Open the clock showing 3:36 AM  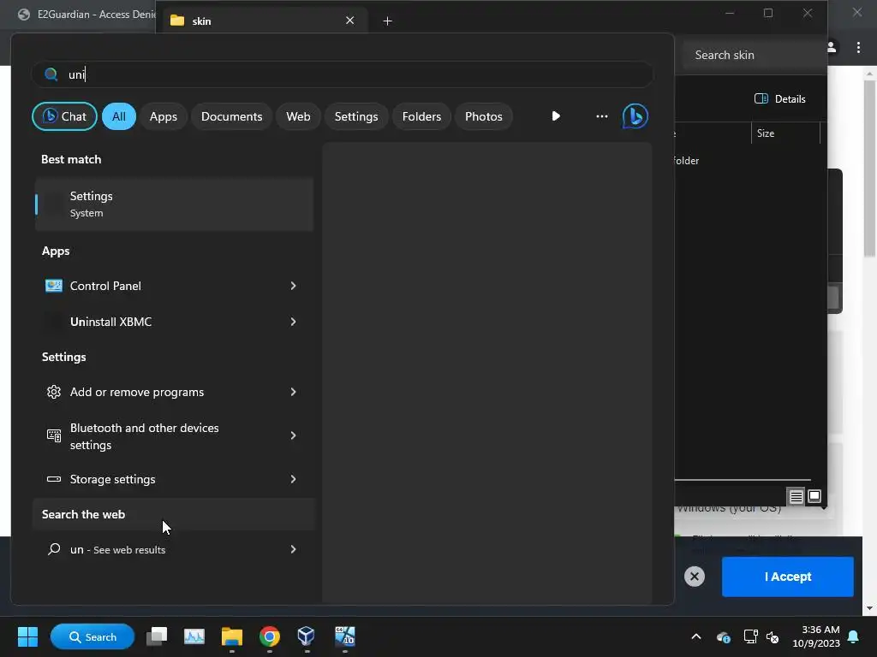click(x=816, y=636)
